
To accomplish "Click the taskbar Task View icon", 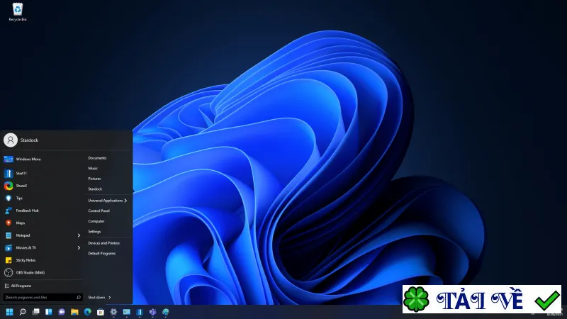I will pyautogui.click(x=35, y=312).
